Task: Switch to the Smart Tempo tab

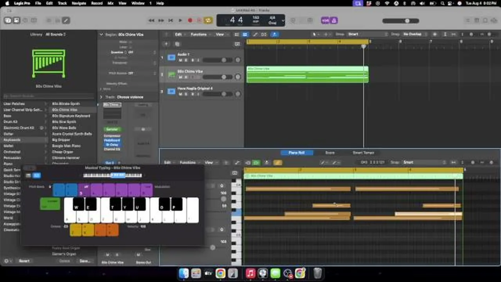Action: coord(364,153)
